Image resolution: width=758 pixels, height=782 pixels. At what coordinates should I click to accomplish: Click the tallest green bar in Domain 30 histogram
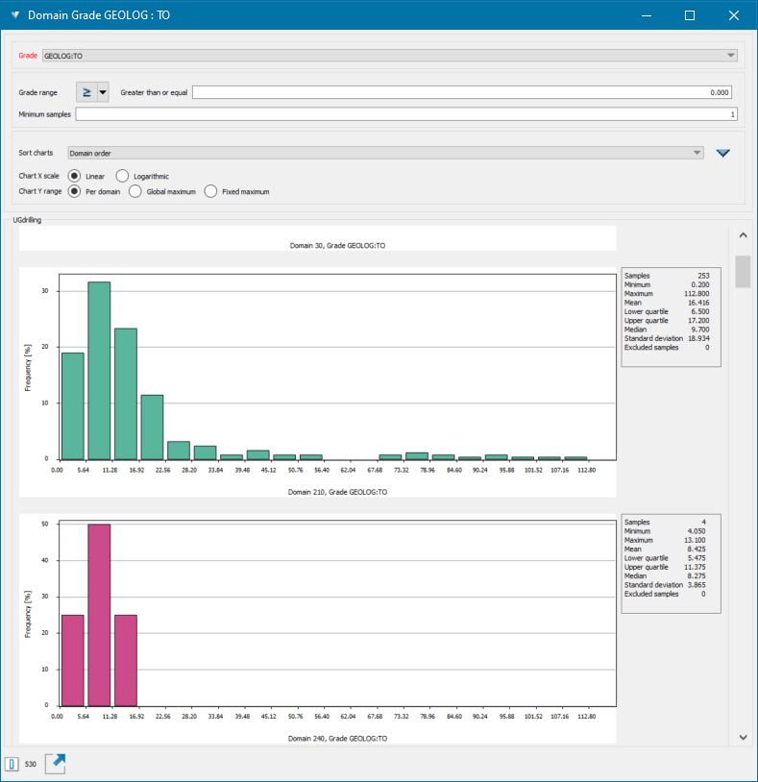99,370
